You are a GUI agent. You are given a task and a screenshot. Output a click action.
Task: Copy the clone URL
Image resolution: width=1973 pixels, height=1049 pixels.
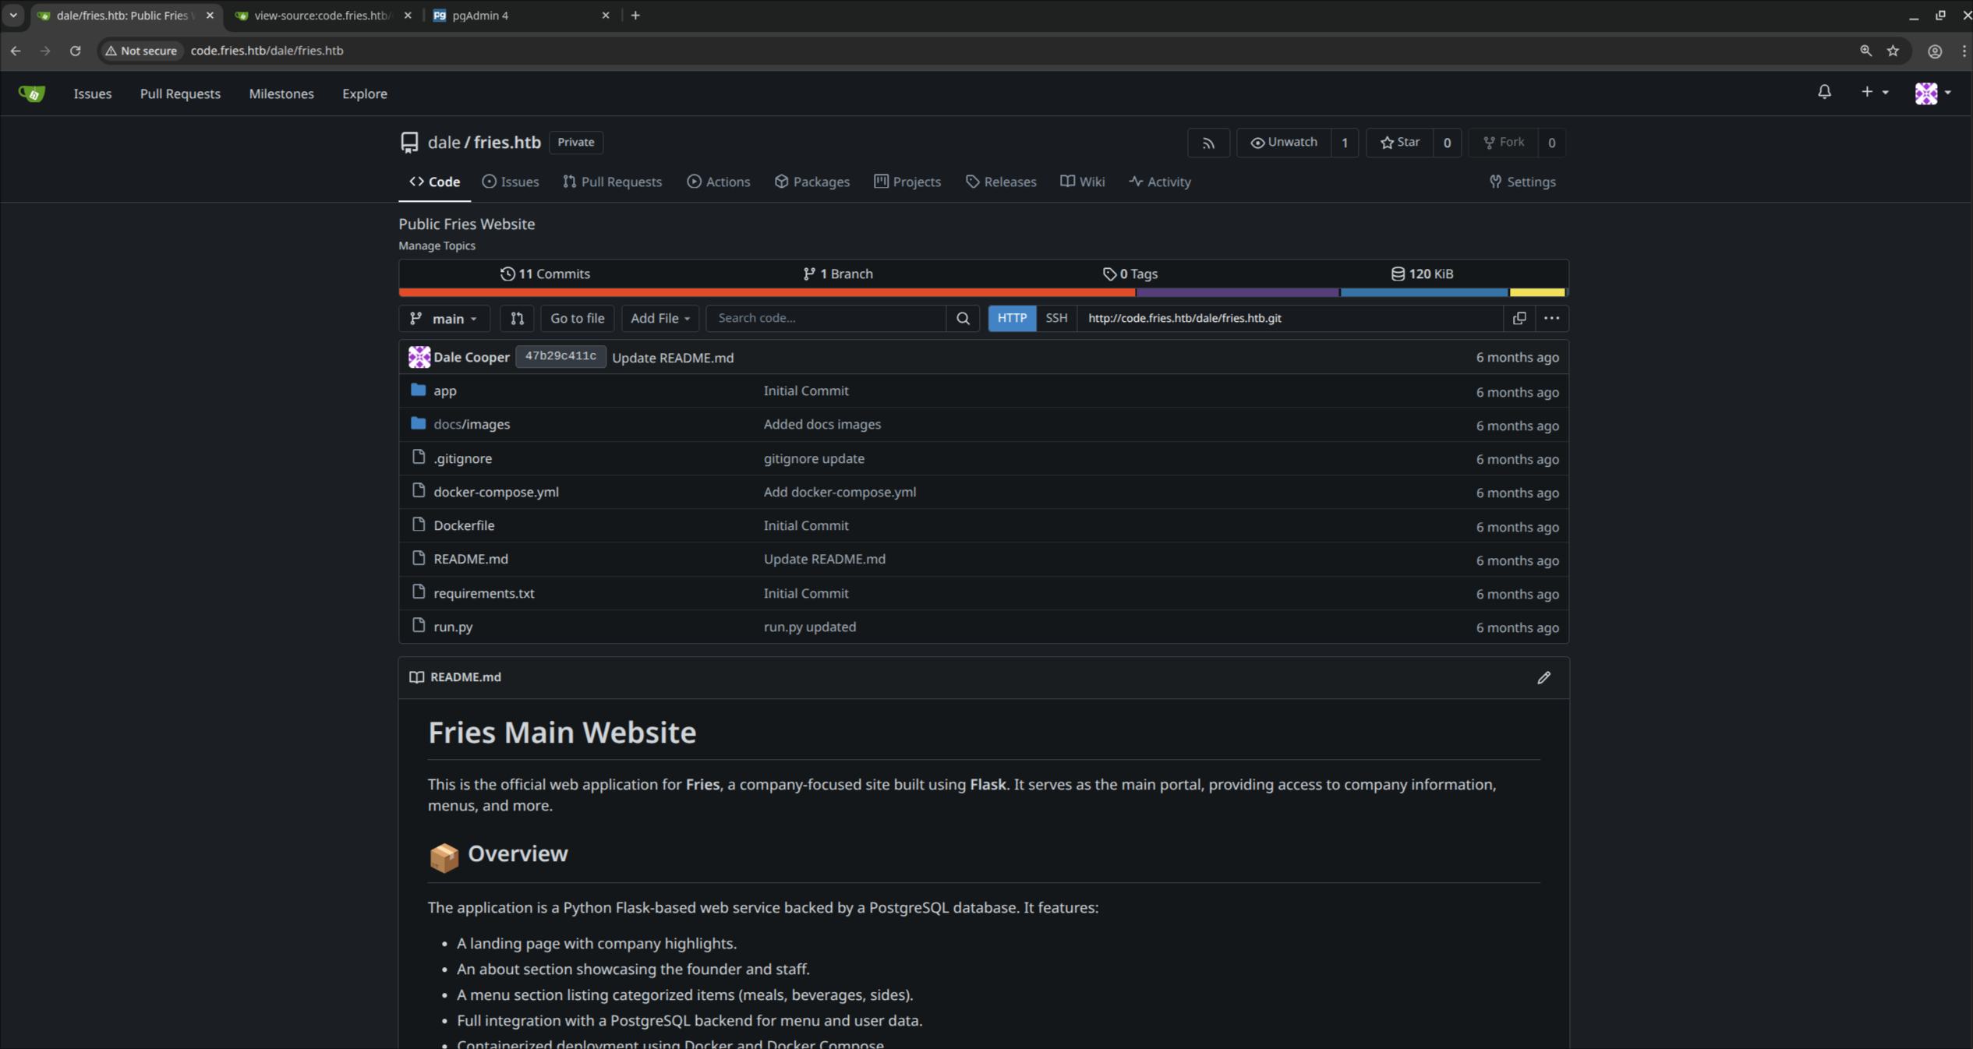(x=1519, y=318)
